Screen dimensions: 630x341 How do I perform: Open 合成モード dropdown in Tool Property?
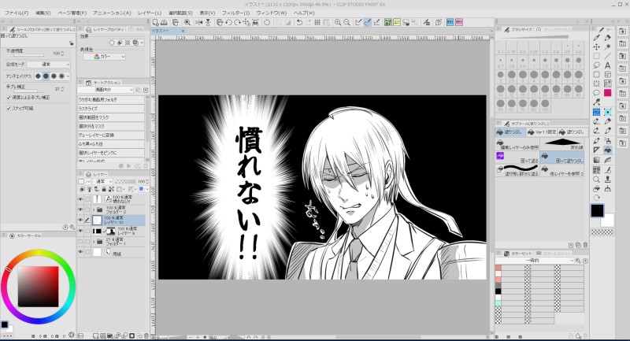coord(50,65)
